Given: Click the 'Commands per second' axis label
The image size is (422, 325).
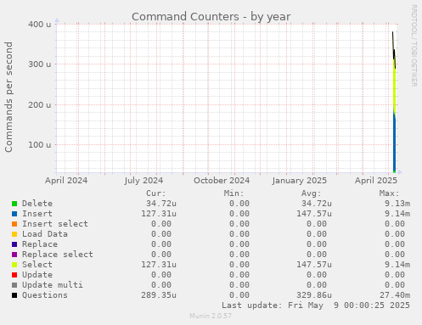Looking at the screenshot, I should (8, 97).
